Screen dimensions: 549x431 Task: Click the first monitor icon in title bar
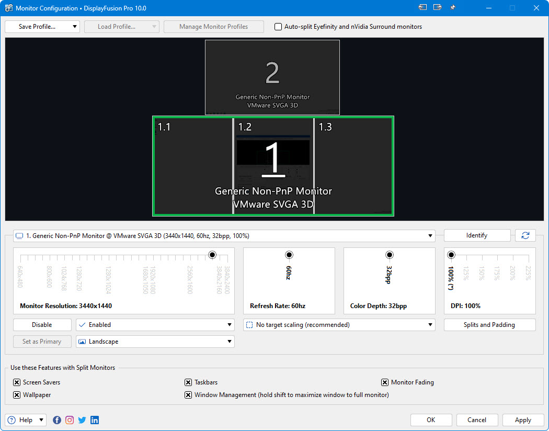click(x=422, y=7)
